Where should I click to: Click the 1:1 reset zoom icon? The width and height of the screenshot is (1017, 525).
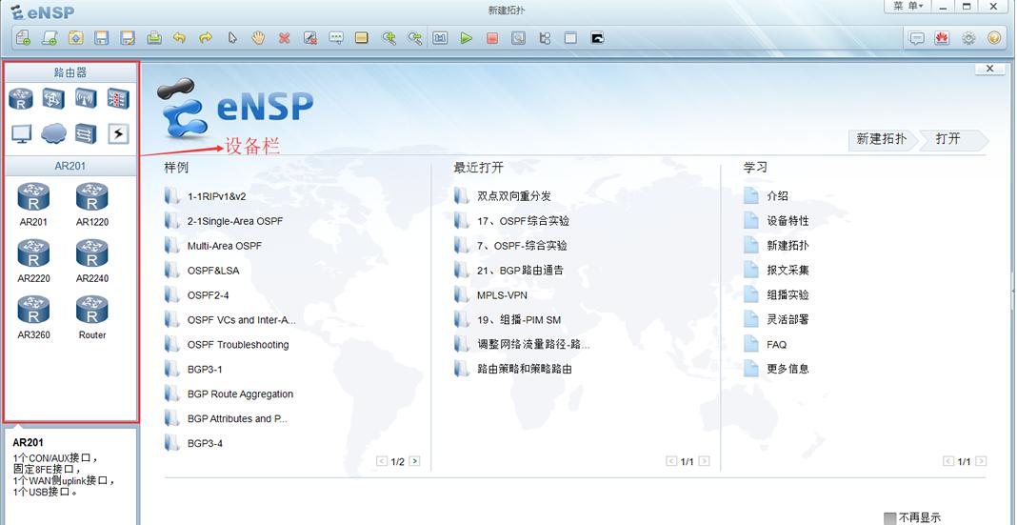pyautogui.click(x=440, y=38)
